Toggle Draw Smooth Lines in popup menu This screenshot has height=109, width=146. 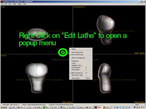(77, 55)
